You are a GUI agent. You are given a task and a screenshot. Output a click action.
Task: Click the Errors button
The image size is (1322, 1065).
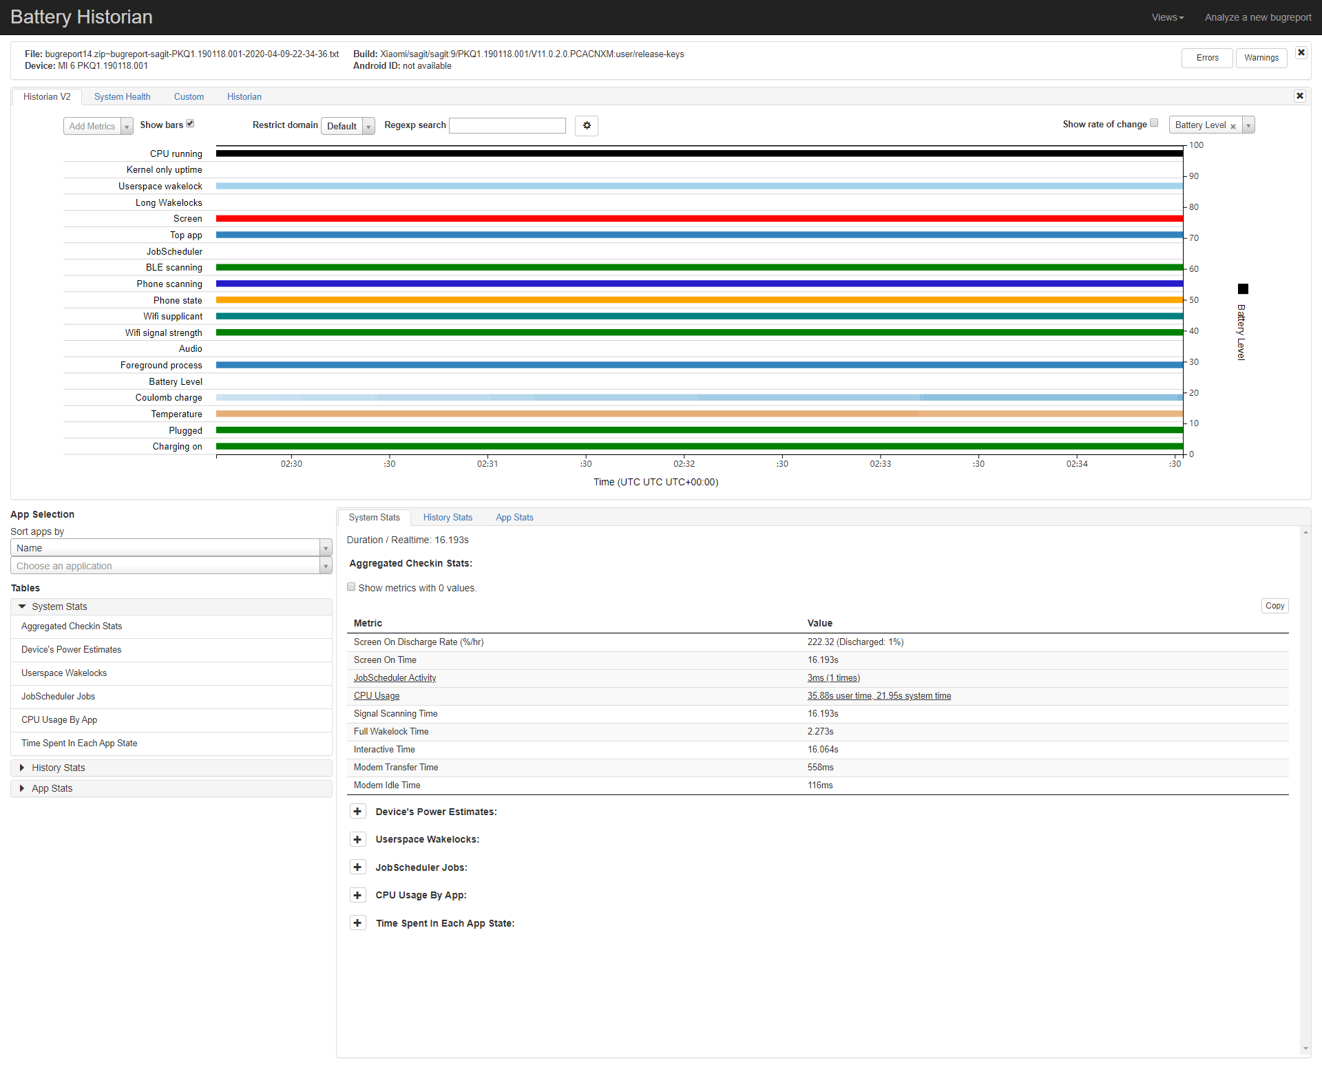click(1207, 58)
